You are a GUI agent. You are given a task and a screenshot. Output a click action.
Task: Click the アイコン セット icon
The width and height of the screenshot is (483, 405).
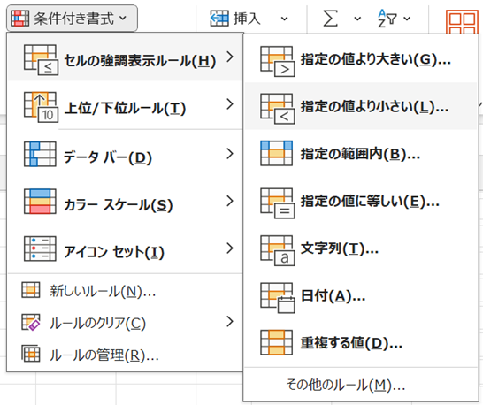[x=40, y=248]
